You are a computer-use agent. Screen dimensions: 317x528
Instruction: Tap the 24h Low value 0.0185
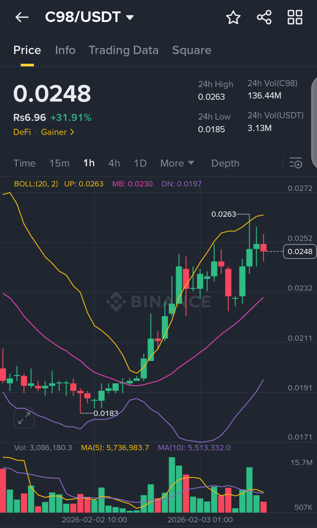coord(211,129)
